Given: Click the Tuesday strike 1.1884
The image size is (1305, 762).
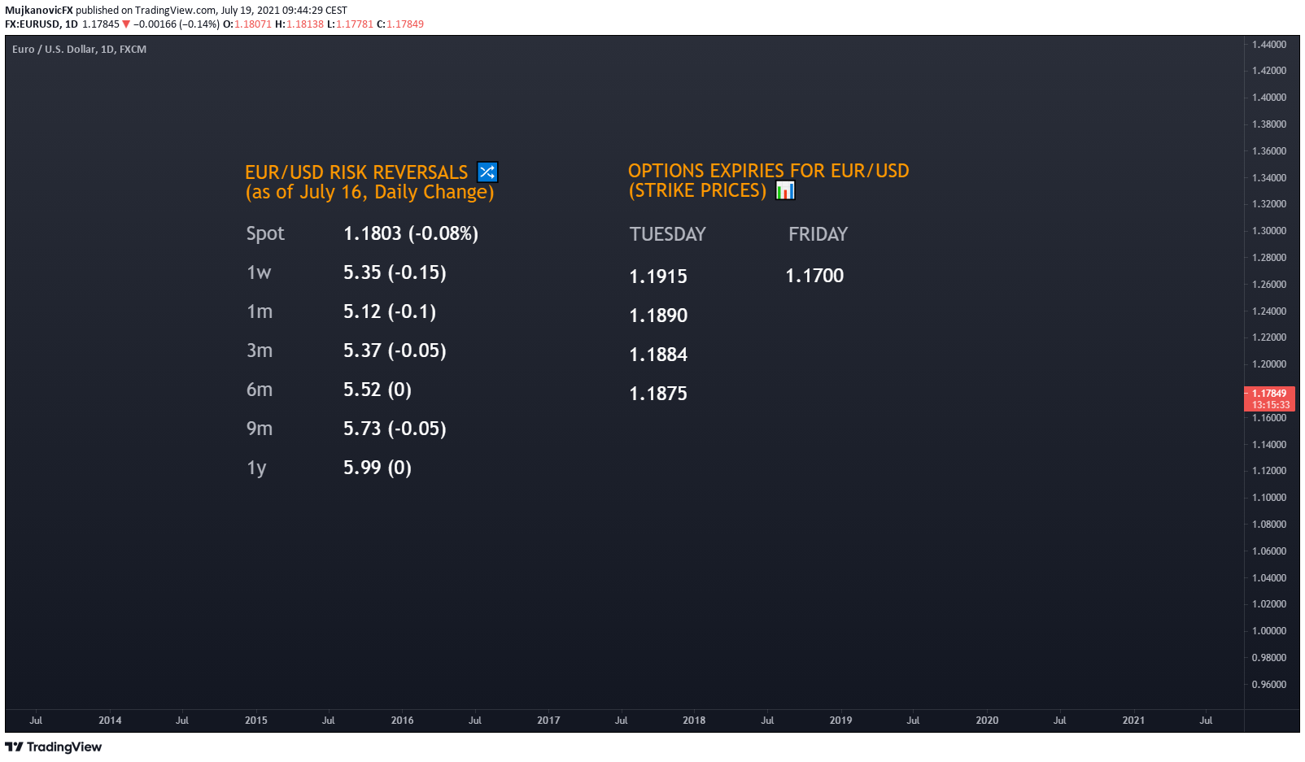Looking at the screenshot, I should tap(658, 355).
